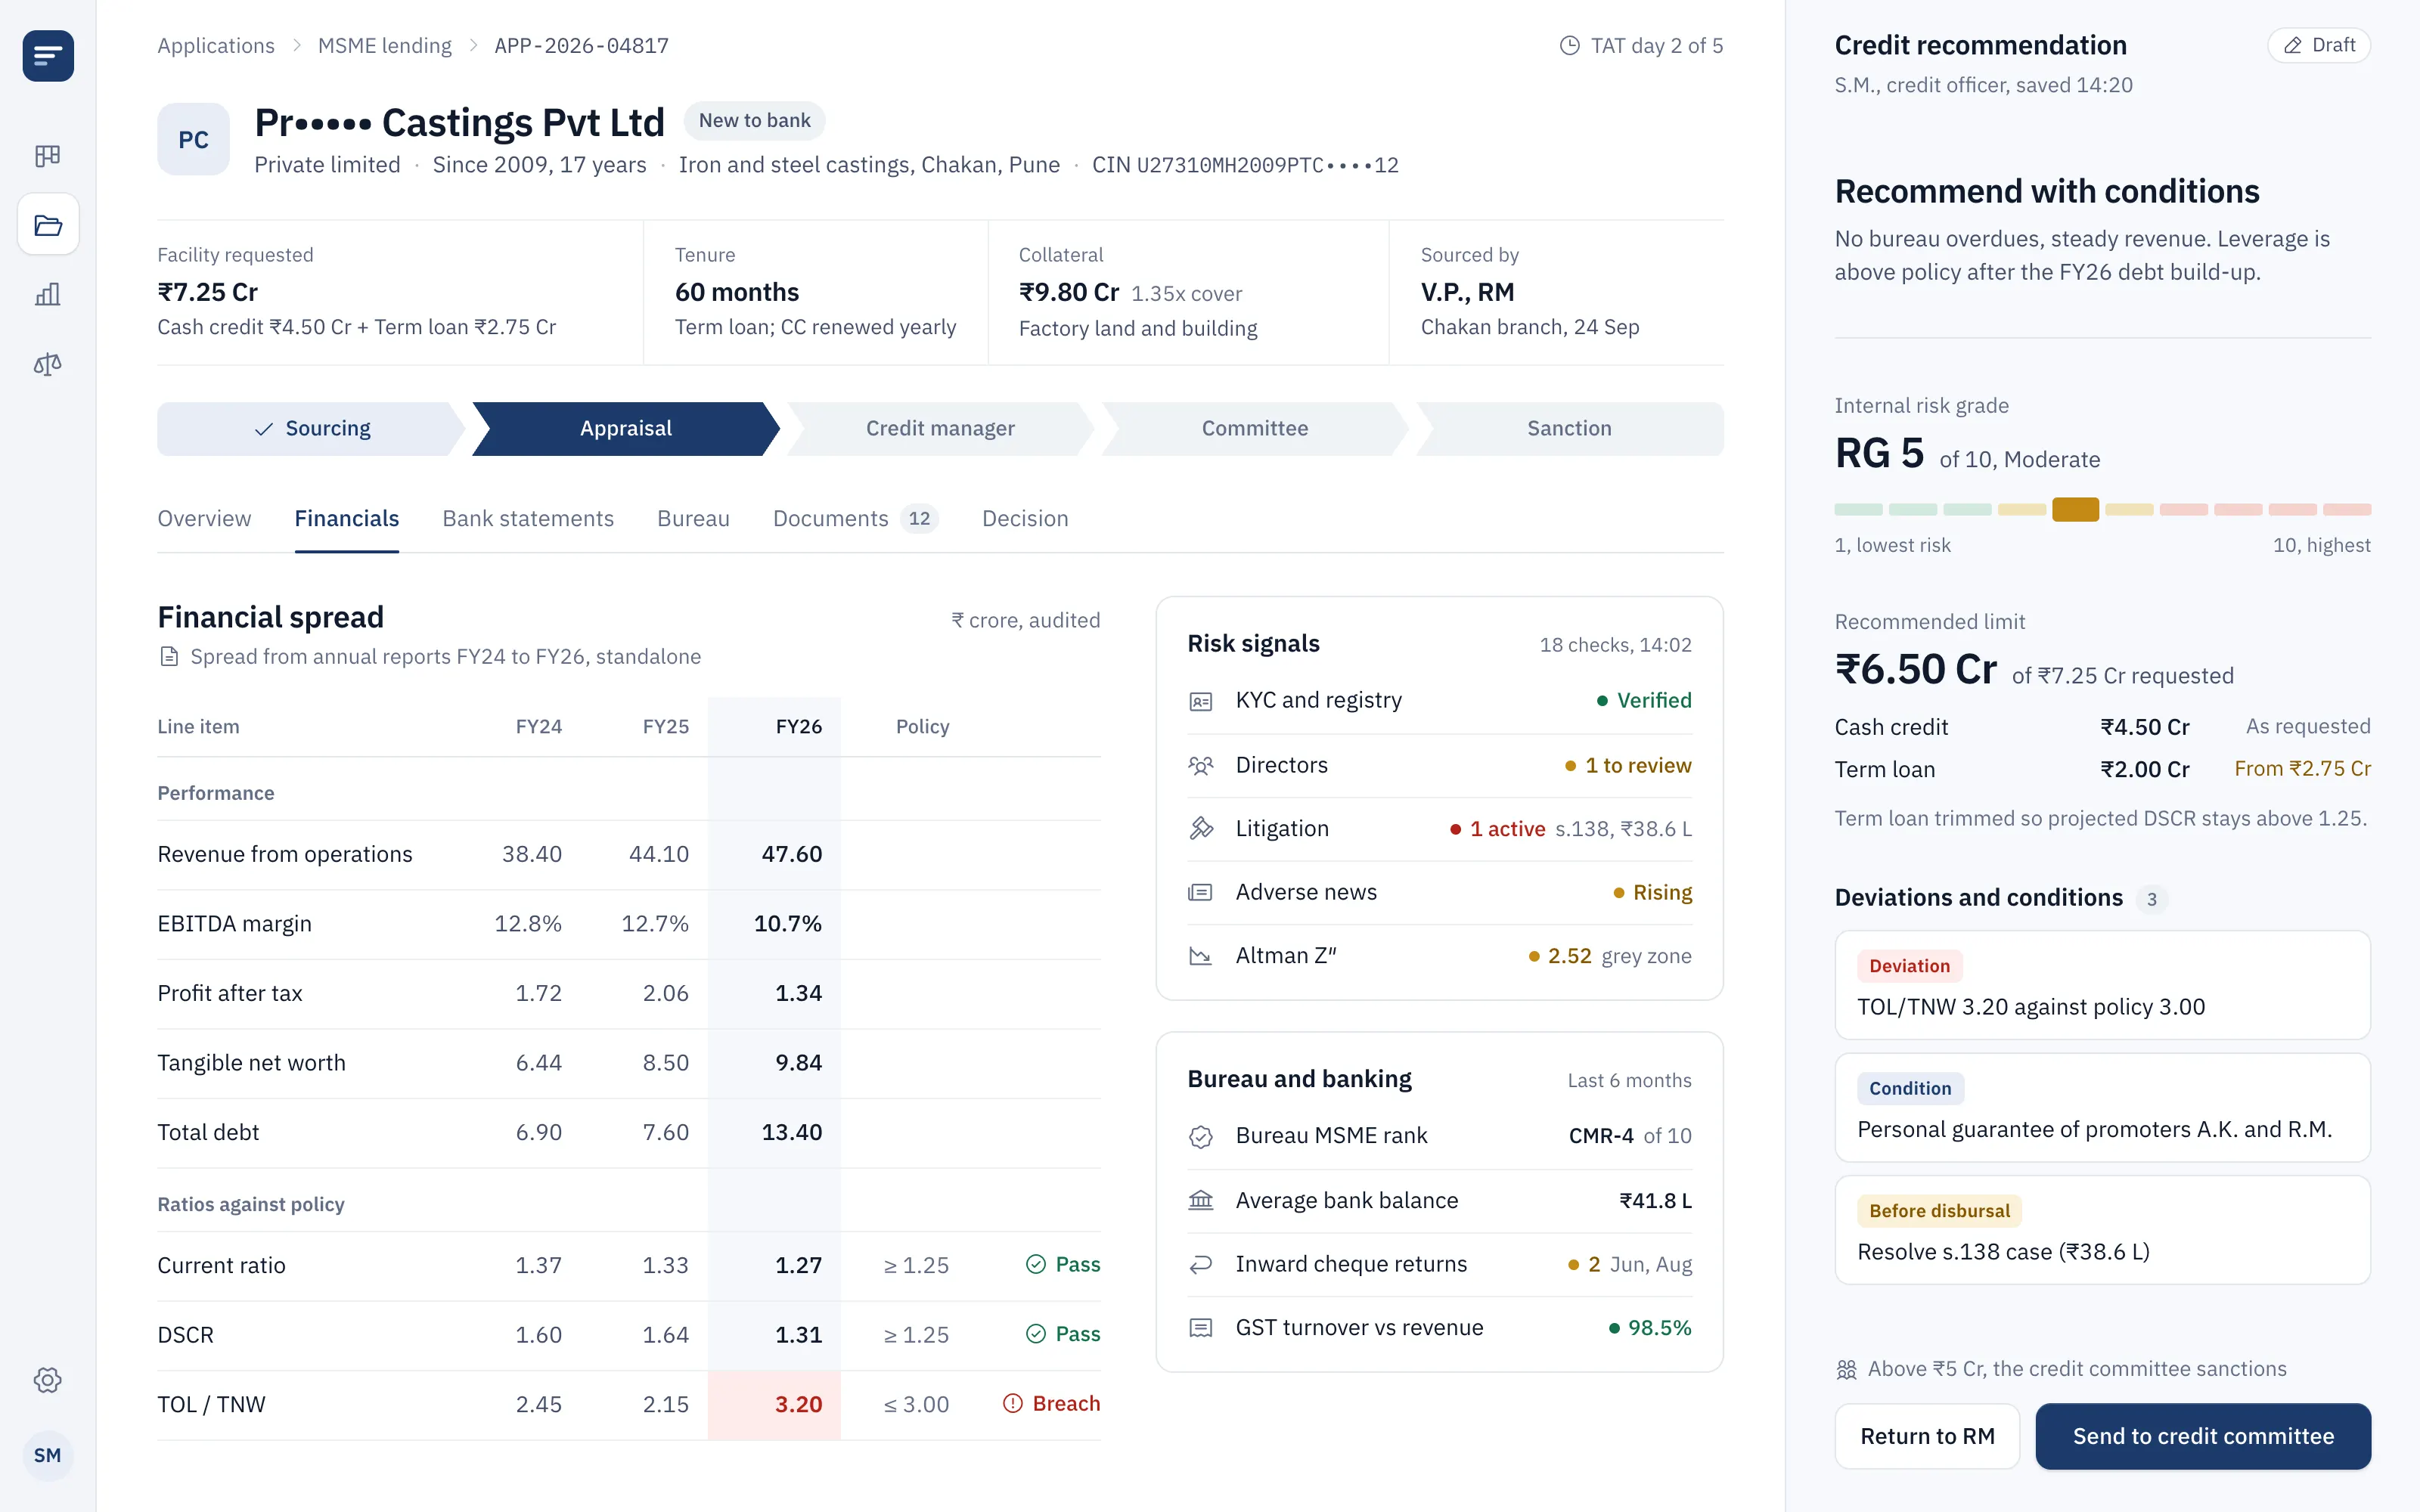
Task: Click the document icon beside spread source
Action: pos(169,656)
